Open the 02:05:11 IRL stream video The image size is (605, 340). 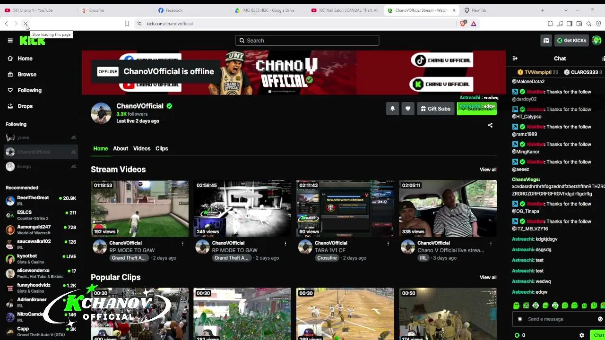448,208
